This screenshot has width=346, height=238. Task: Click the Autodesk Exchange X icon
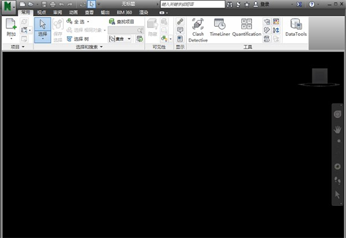click(x=299, y=4)
